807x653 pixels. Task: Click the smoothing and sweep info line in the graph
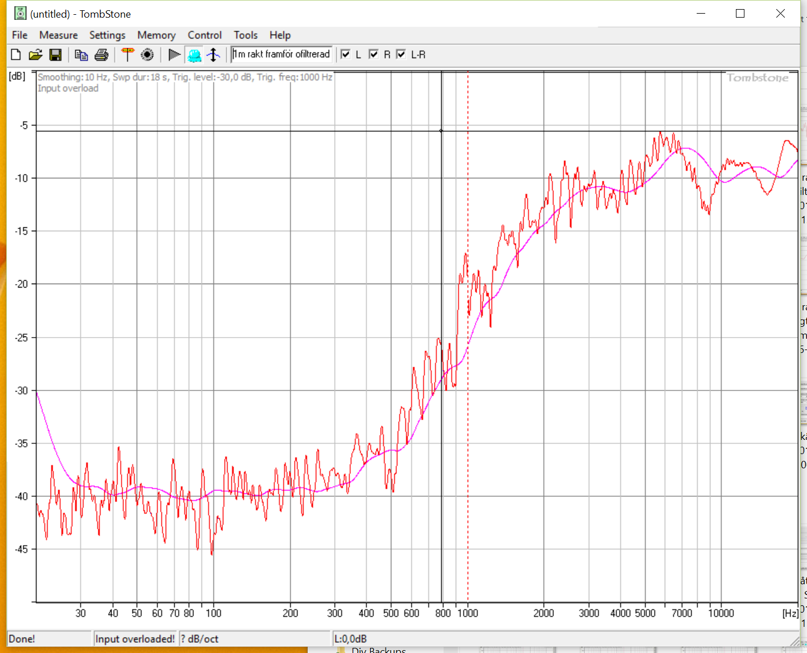point(185,77)
